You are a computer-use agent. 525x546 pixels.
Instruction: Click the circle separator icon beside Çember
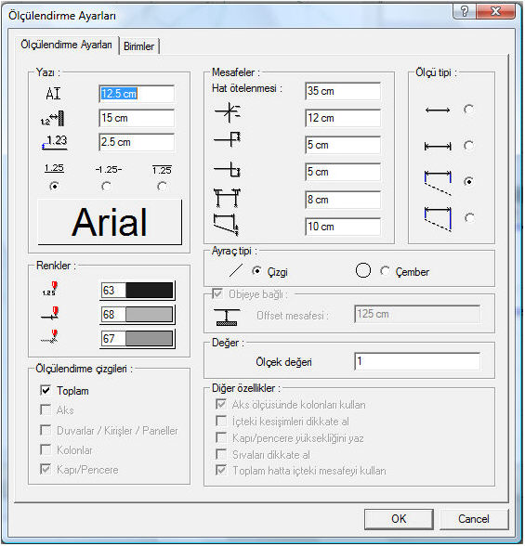click(363, 270)
